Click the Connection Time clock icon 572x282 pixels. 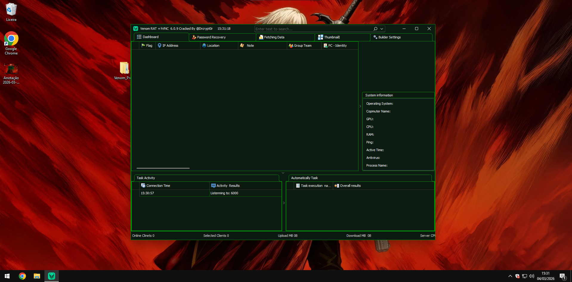pos(143,186)
